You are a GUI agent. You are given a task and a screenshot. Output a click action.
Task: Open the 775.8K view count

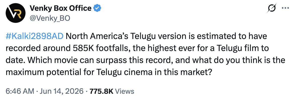coord(102,91)
